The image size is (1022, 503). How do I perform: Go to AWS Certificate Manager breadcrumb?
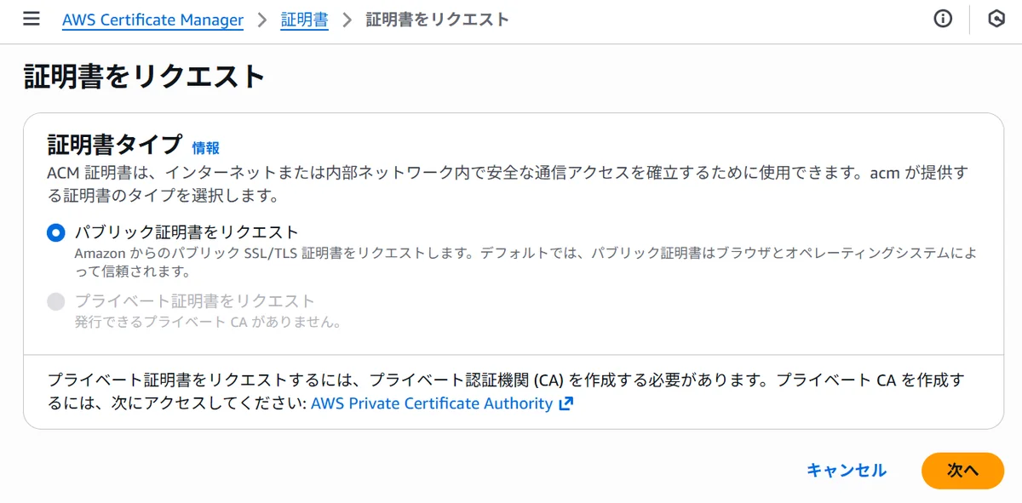pos(152,20)
